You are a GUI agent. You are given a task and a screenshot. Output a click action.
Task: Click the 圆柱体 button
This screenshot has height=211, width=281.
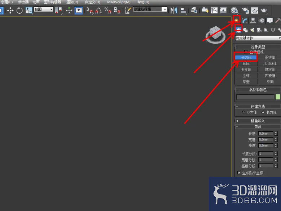(x=246, y=69)
